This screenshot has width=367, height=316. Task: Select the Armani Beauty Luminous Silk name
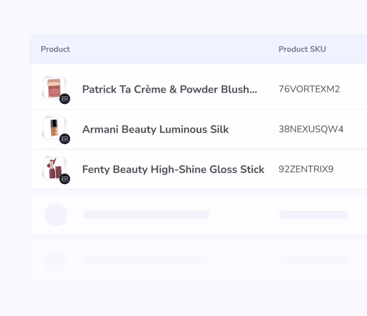click(x=155, y=129)
